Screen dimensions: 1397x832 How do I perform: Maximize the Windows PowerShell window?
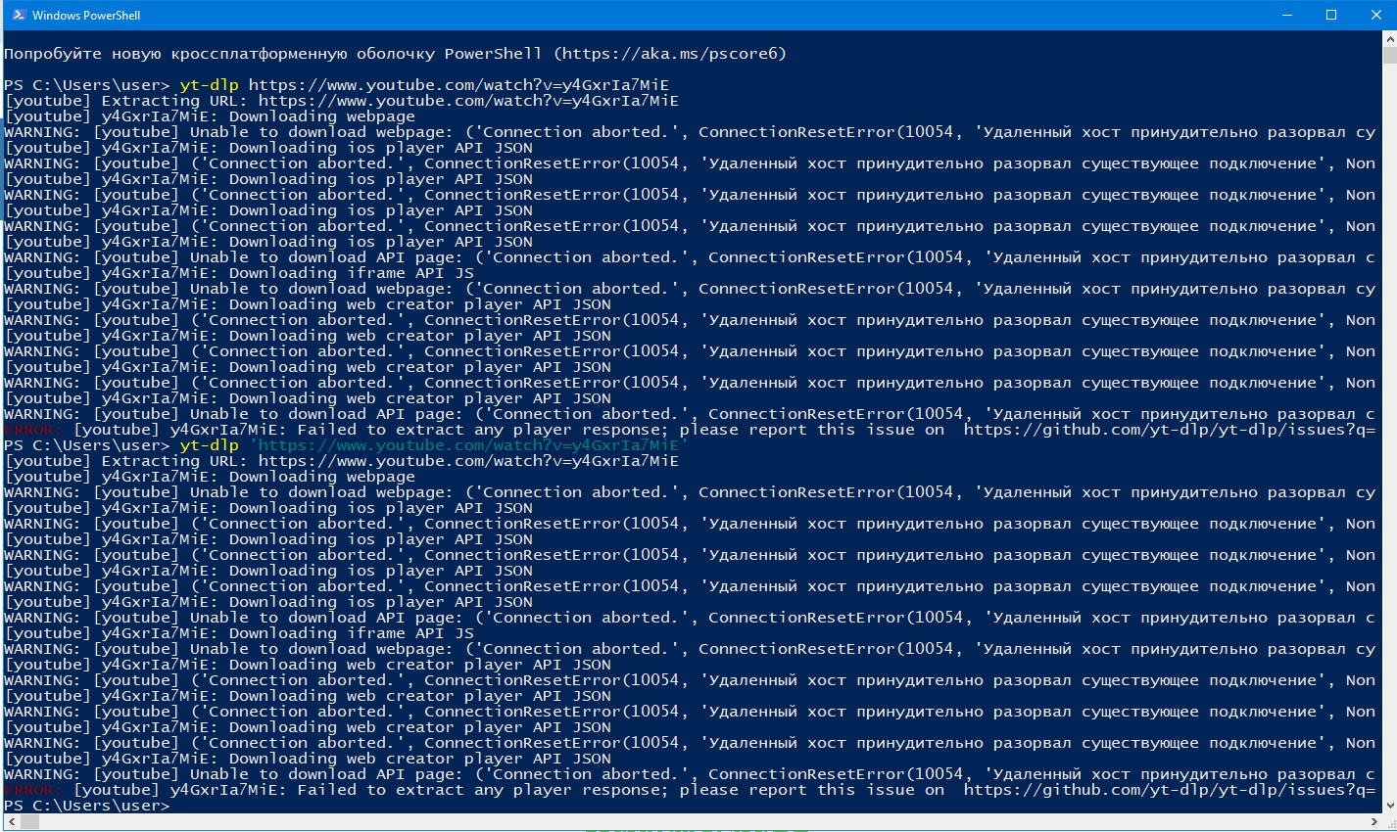click(x=1331, y=15)
